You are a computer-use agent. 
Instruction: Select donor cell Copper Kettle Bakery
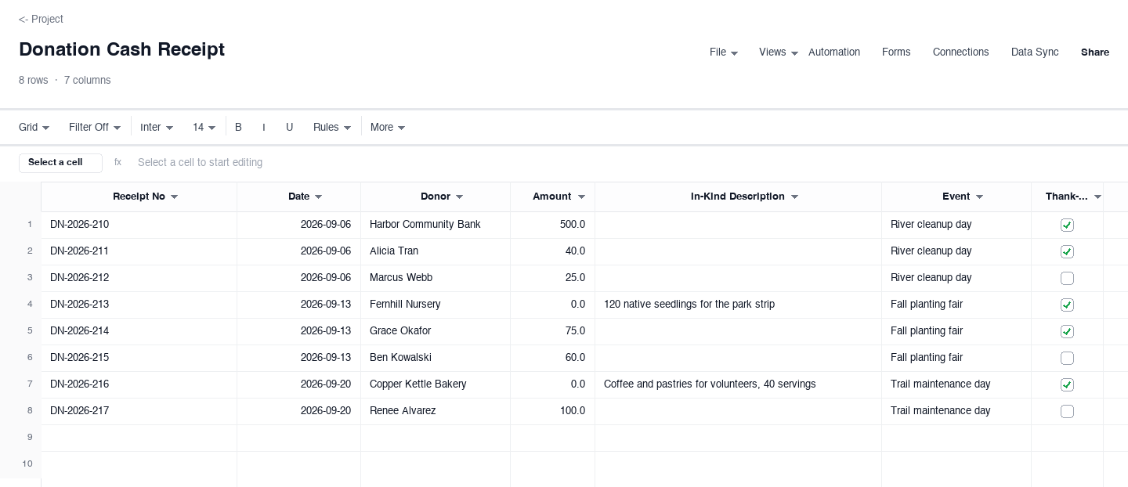click(x=436, y=384)
